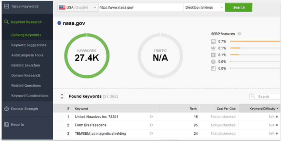Sort by the Keyword Difficulty column header
The height and width of the screenshot is (142, 282).
tap(262, 109)
